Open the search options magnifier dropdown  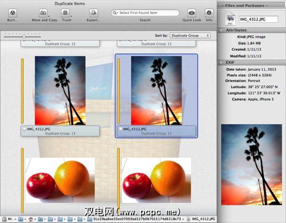point(116,13)
